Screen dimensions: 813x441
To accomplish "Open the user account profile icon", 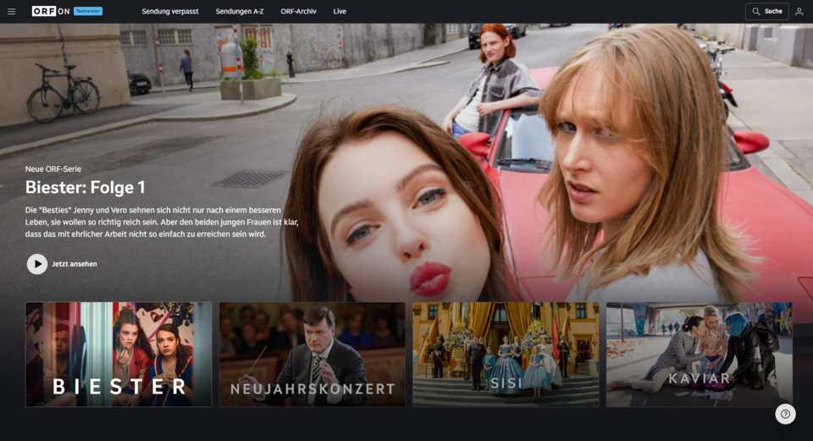I will pyautogui.click(x=799, y=11).
